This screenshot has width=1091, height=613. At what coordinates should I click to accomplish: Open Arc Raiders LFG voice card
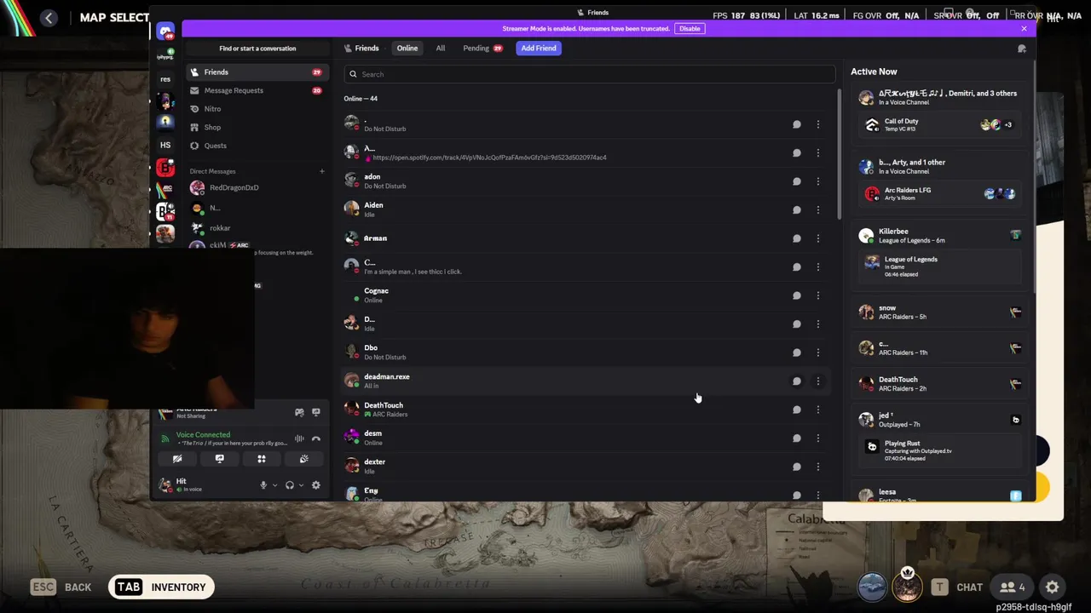pos(941,194)
